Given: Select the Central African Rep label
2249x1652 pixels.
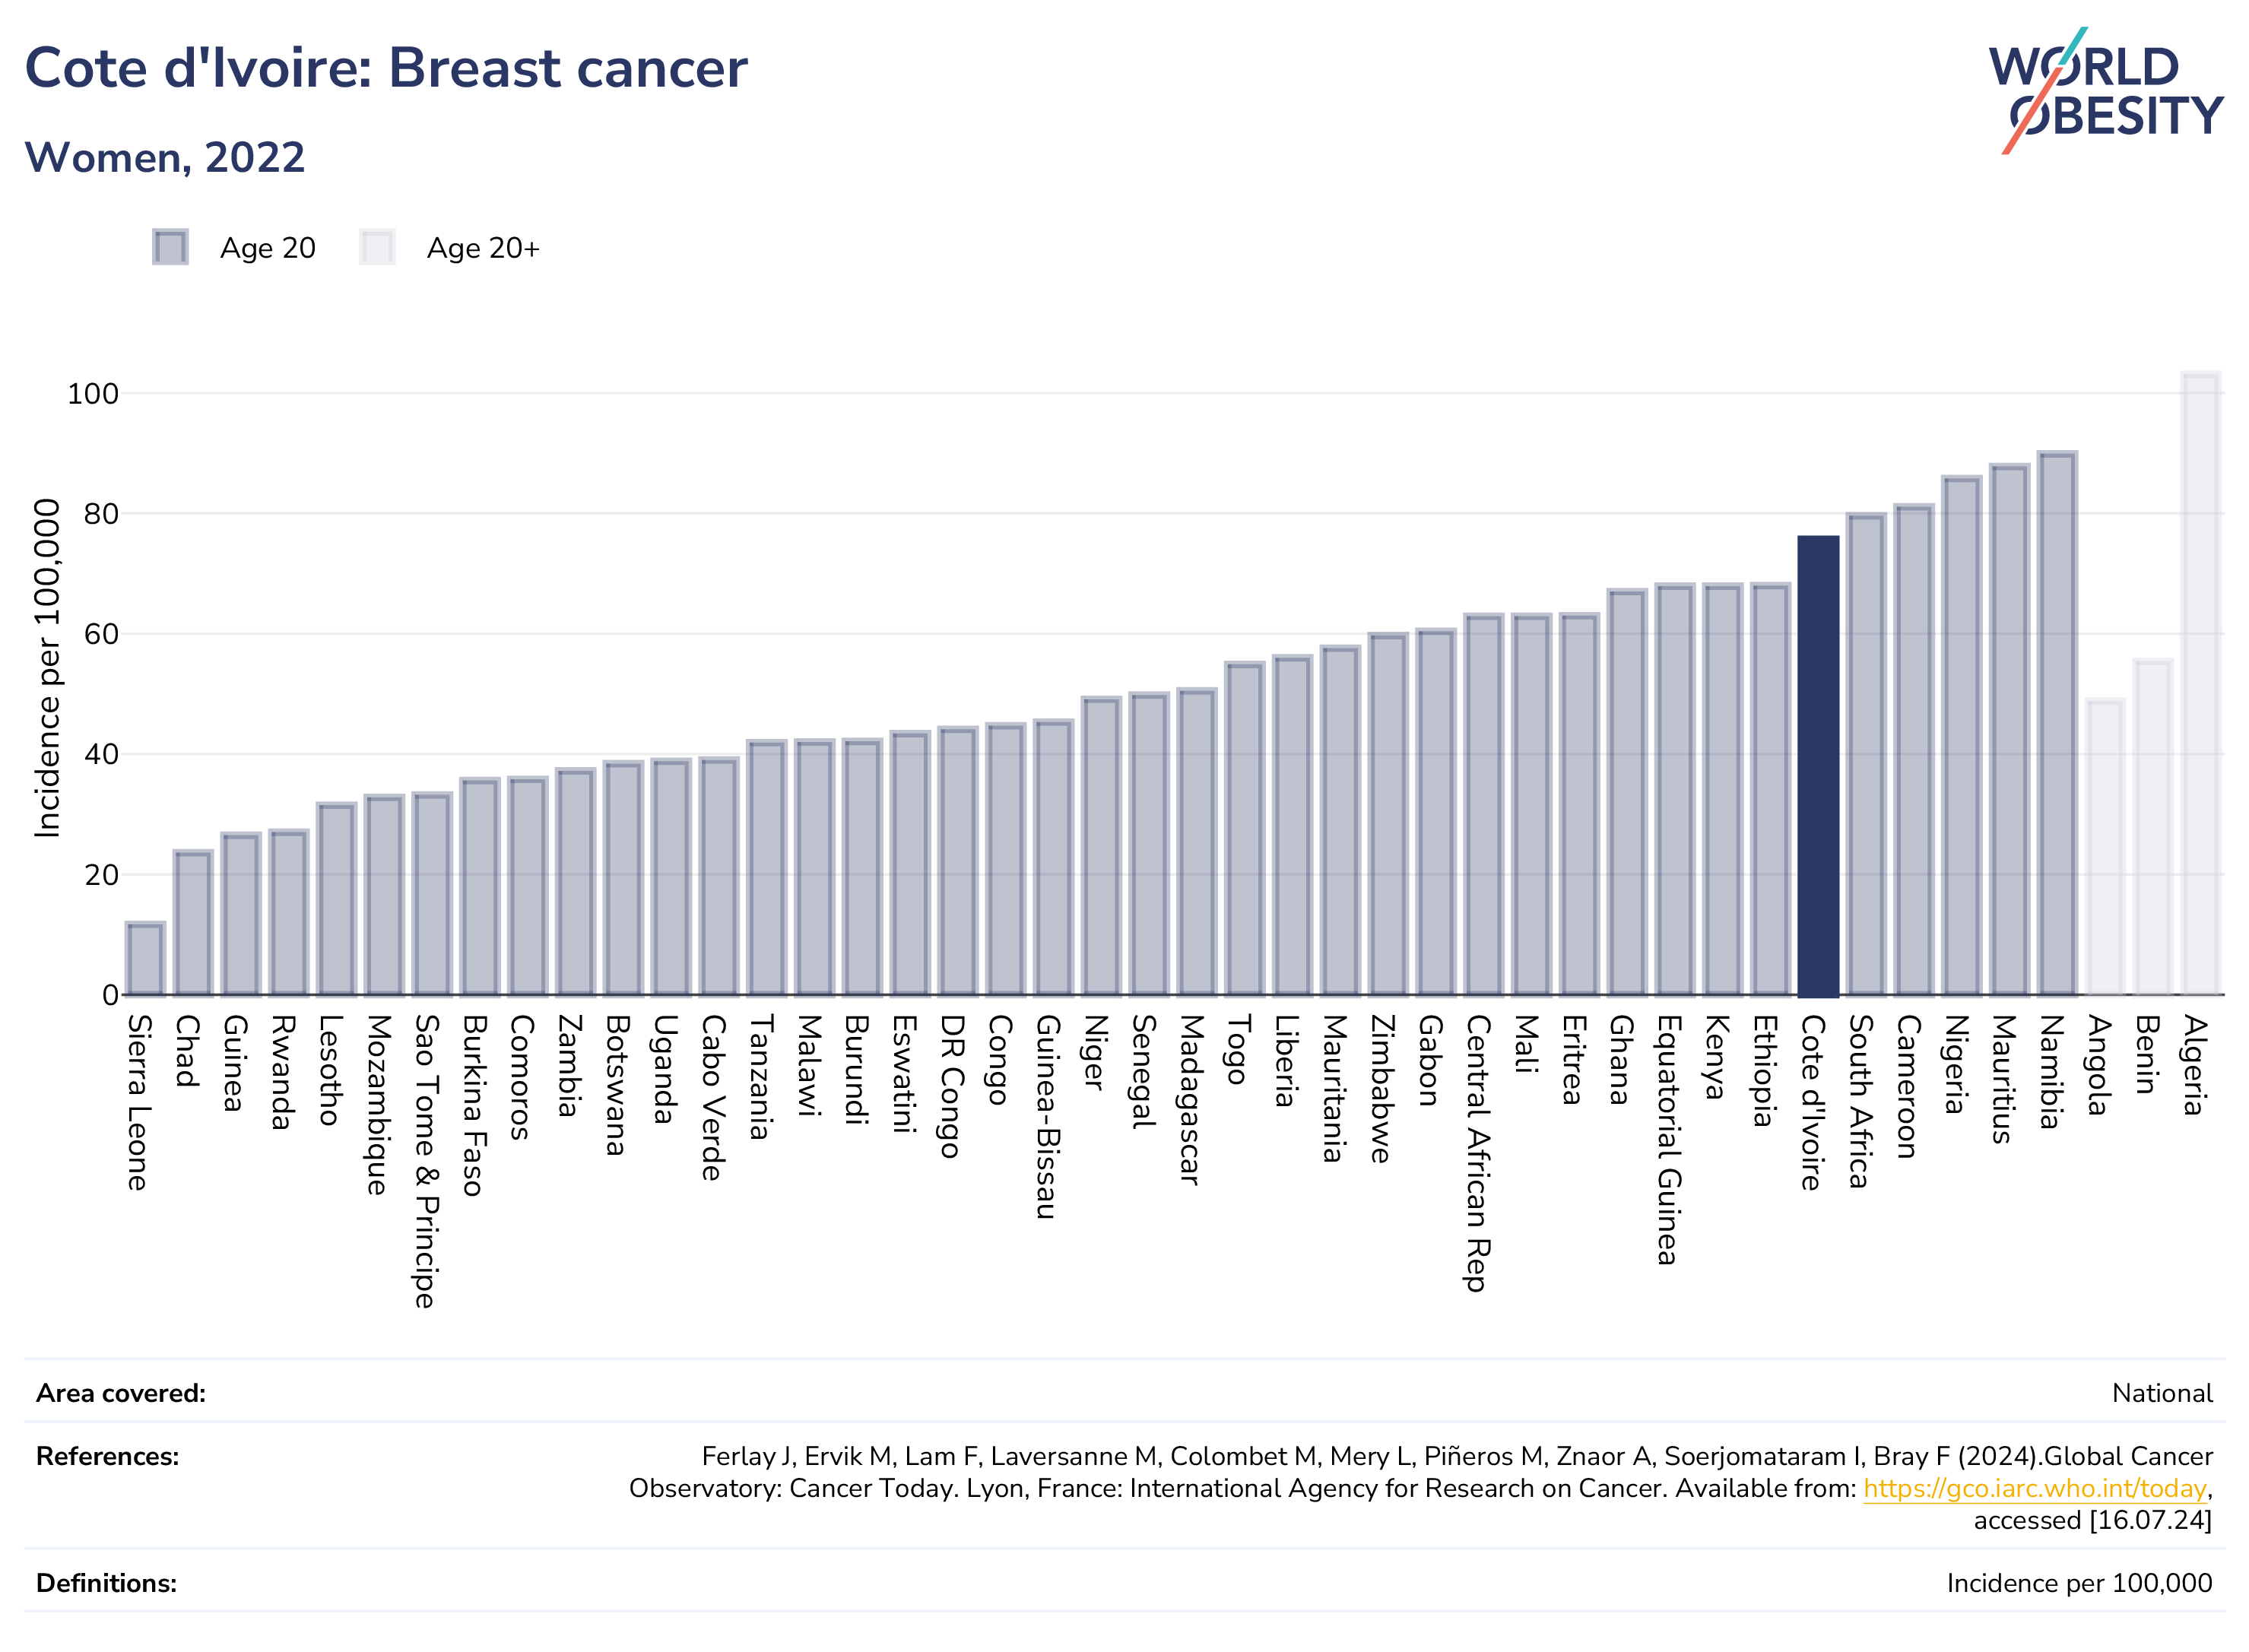Looking at the screenshot, I should [1477, 1153].
